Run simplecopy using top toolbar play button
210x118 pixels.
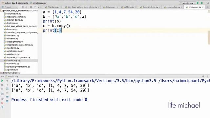[198, 3]
